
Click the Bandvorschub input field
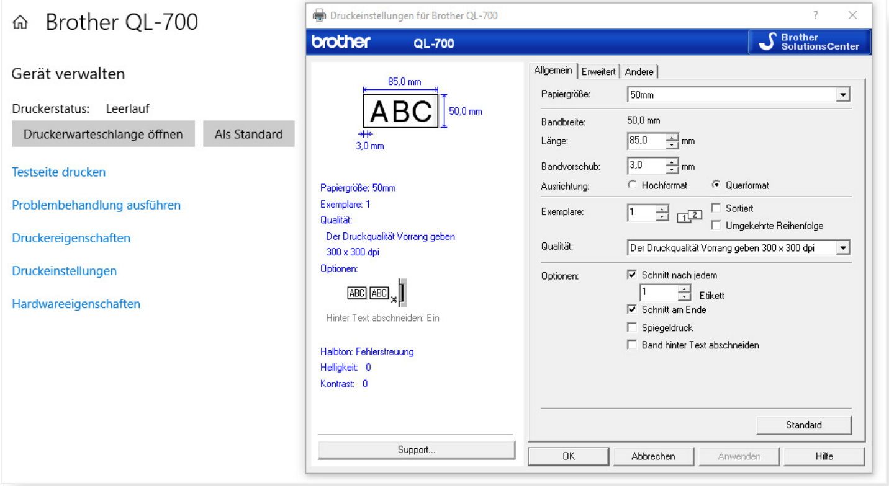pos(646,166)
